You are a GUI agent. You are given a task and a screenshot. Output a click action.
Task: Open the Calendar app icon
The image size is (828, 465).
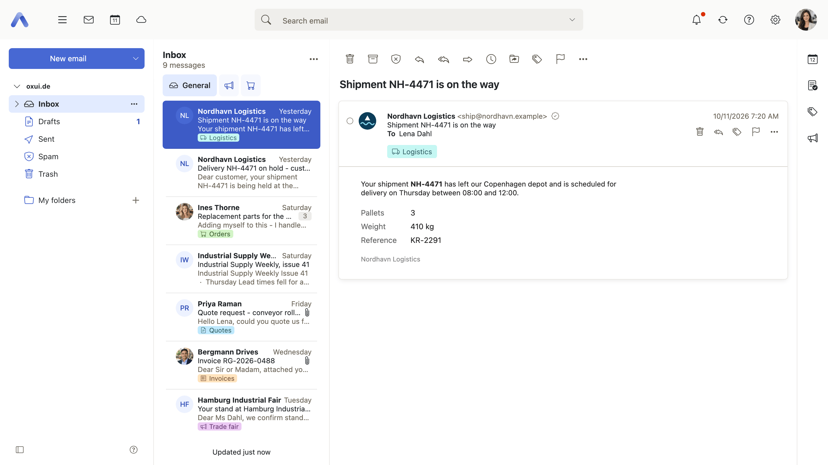click(115, 20)
